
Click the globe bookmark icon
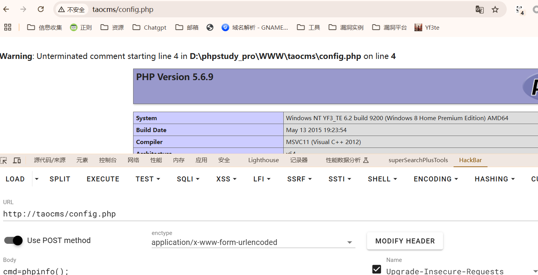click(x=210, y=27)
